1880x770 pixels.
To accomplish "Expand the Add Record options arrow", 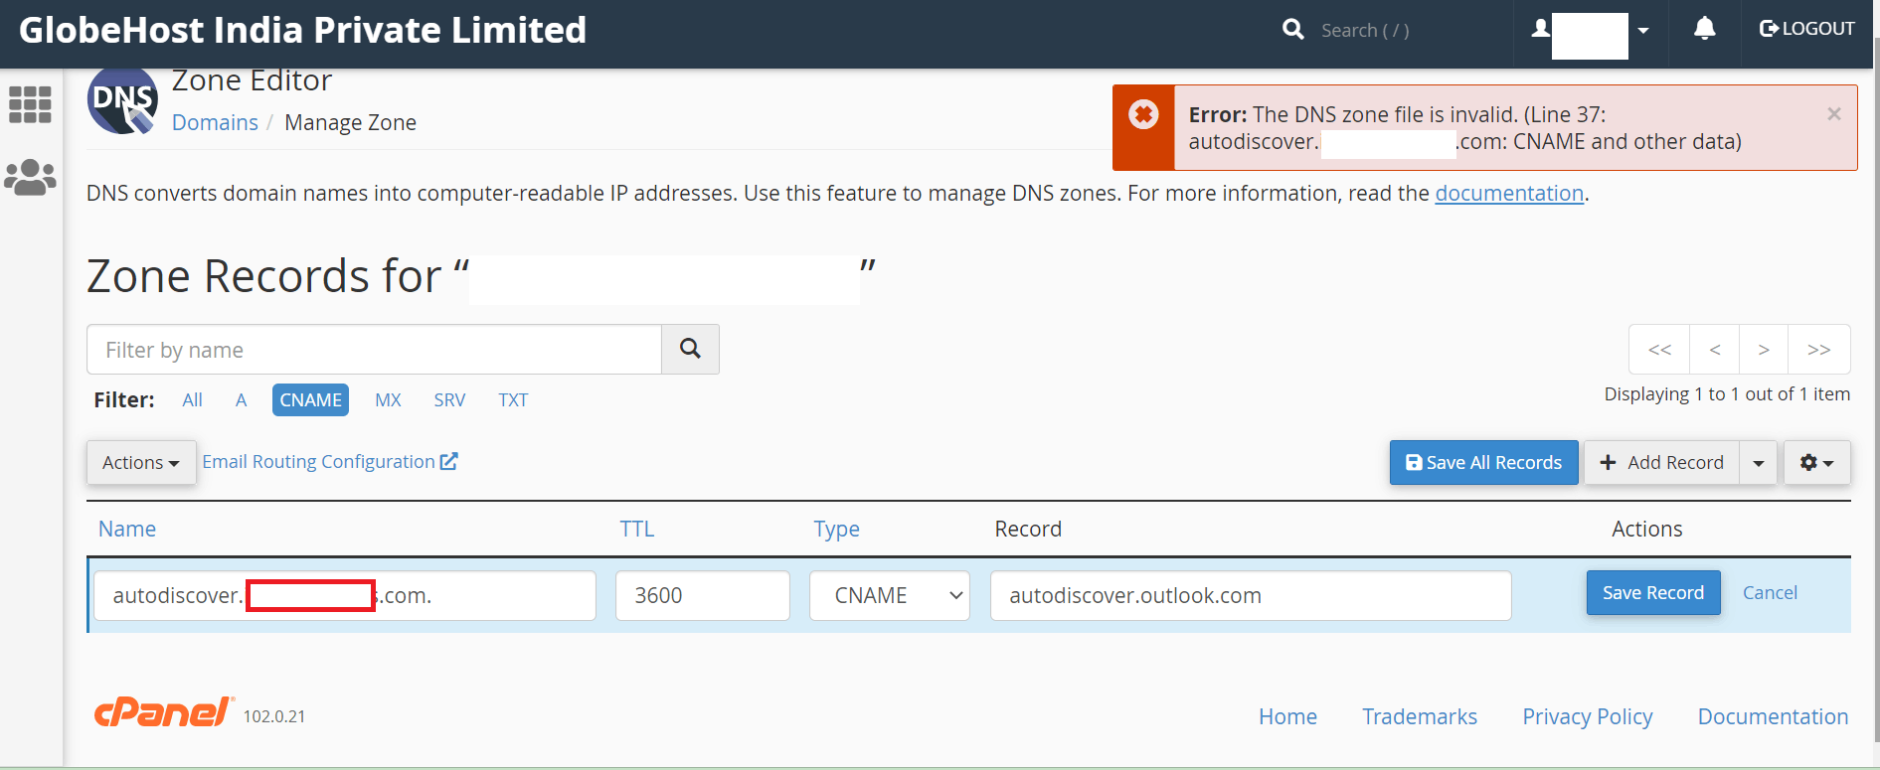I will click(1758, 463).
